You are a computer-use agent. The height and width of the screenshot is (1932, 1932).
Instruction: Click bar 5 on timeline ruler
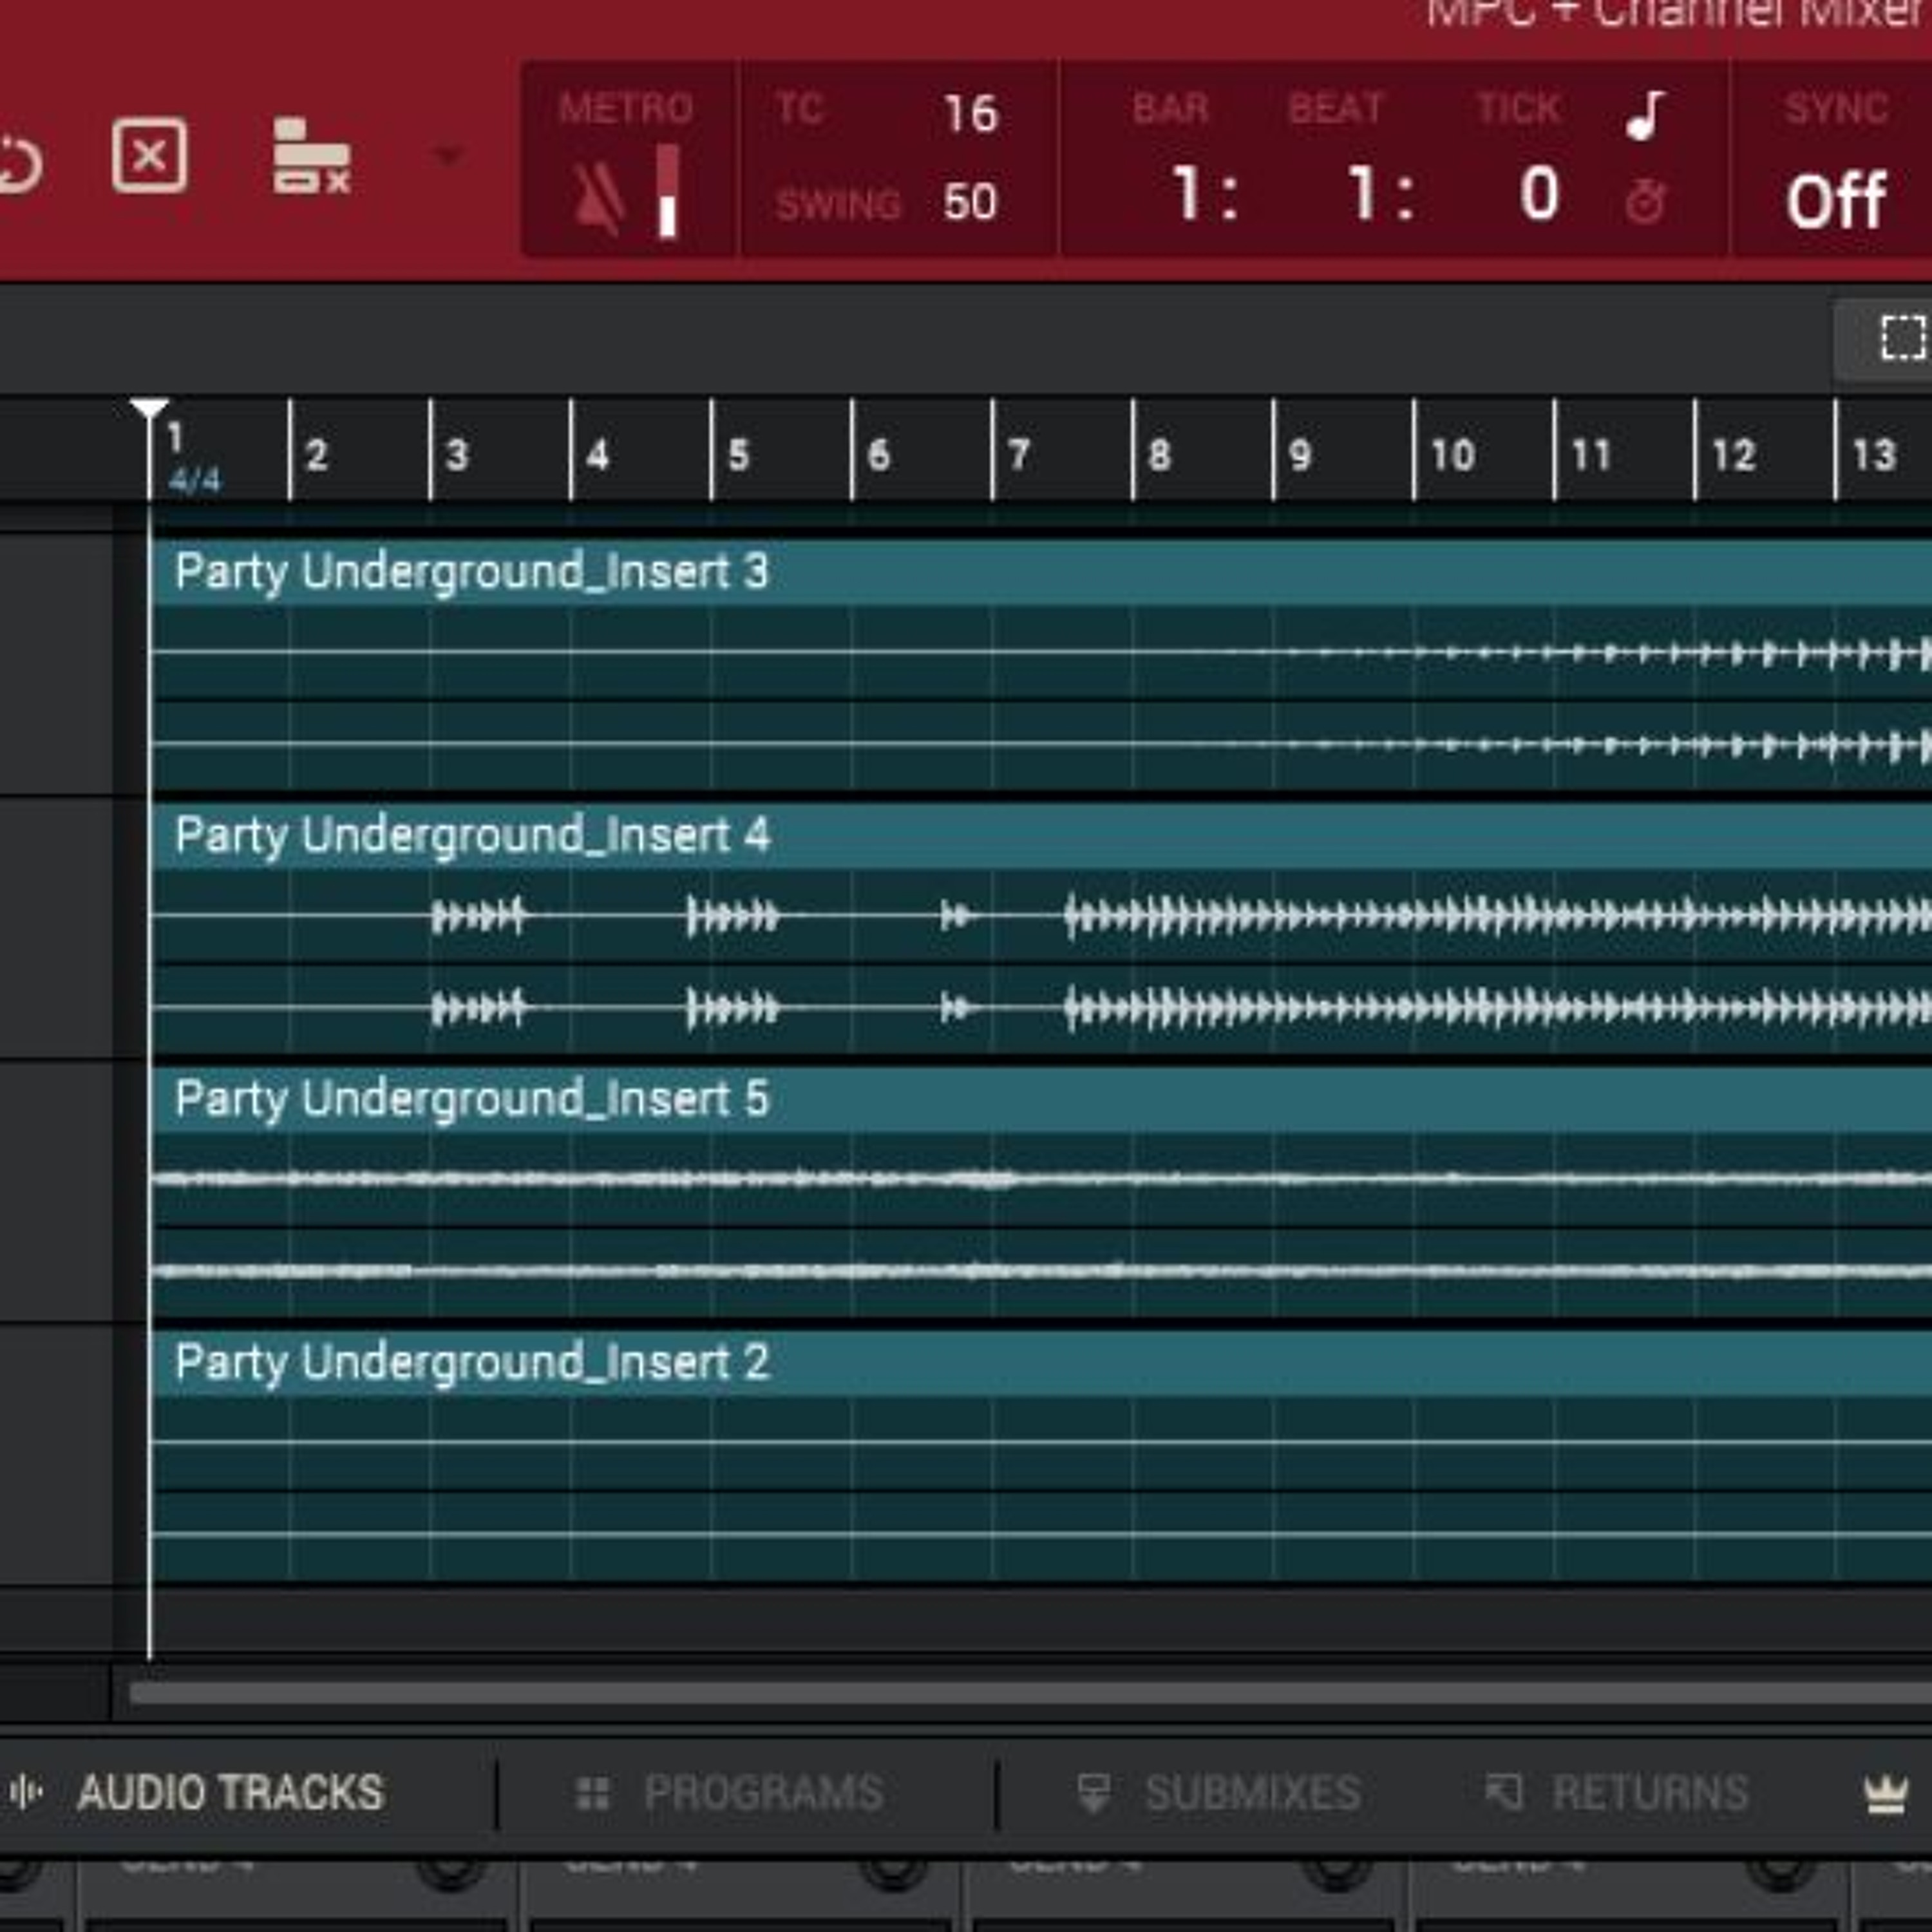[x=739, y=455]
